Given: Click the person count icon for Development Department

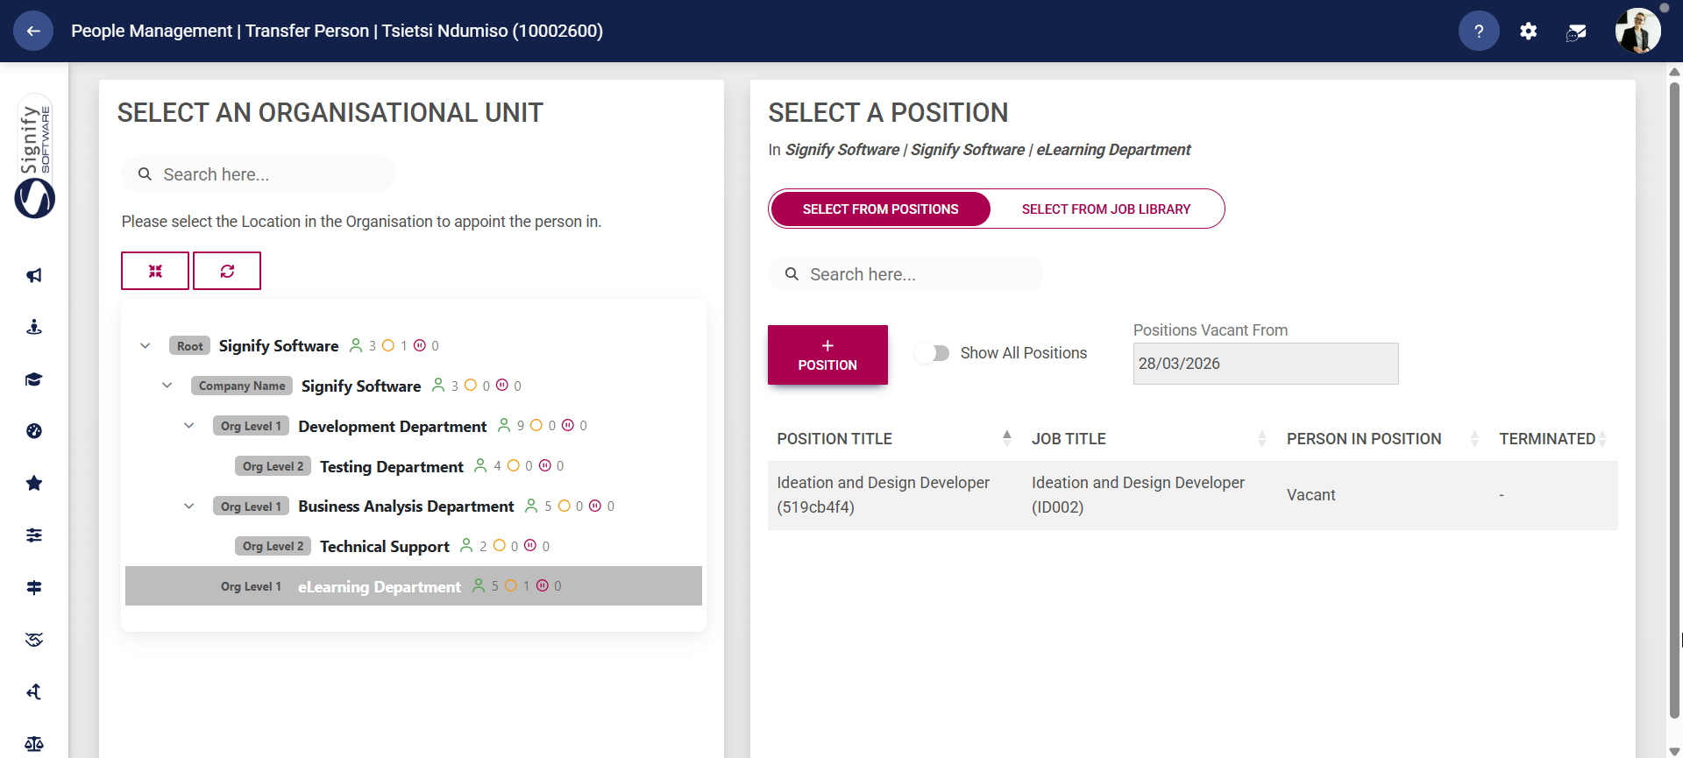Looking at the screenshot, I should tap(504, 425).
